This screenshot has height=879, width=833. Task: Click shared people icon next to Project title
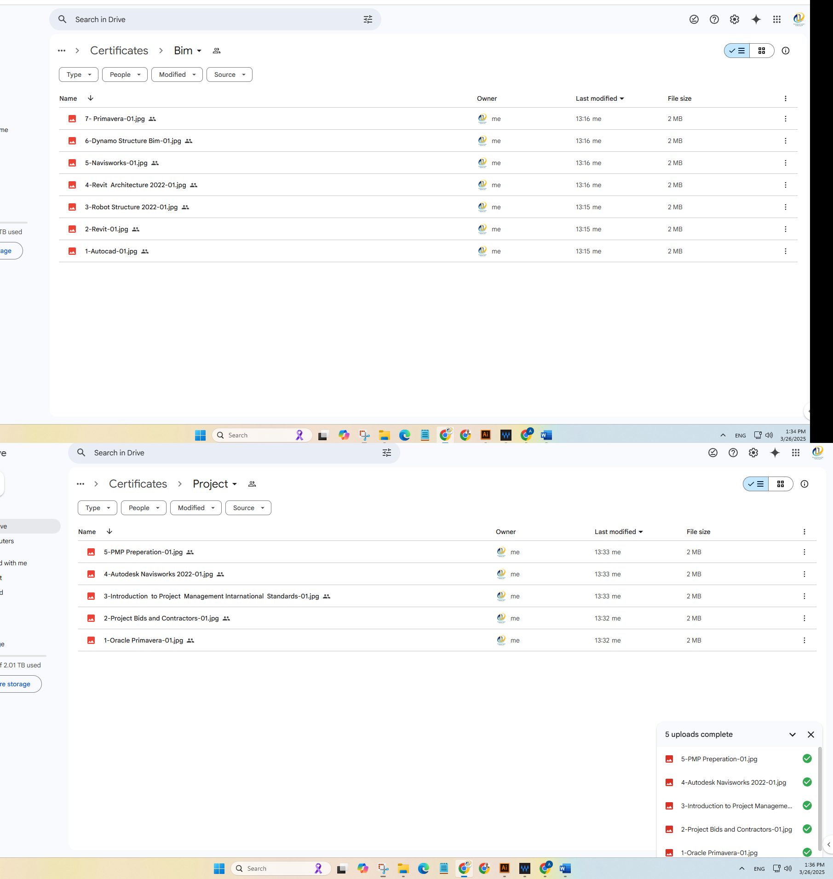[252, 484]
